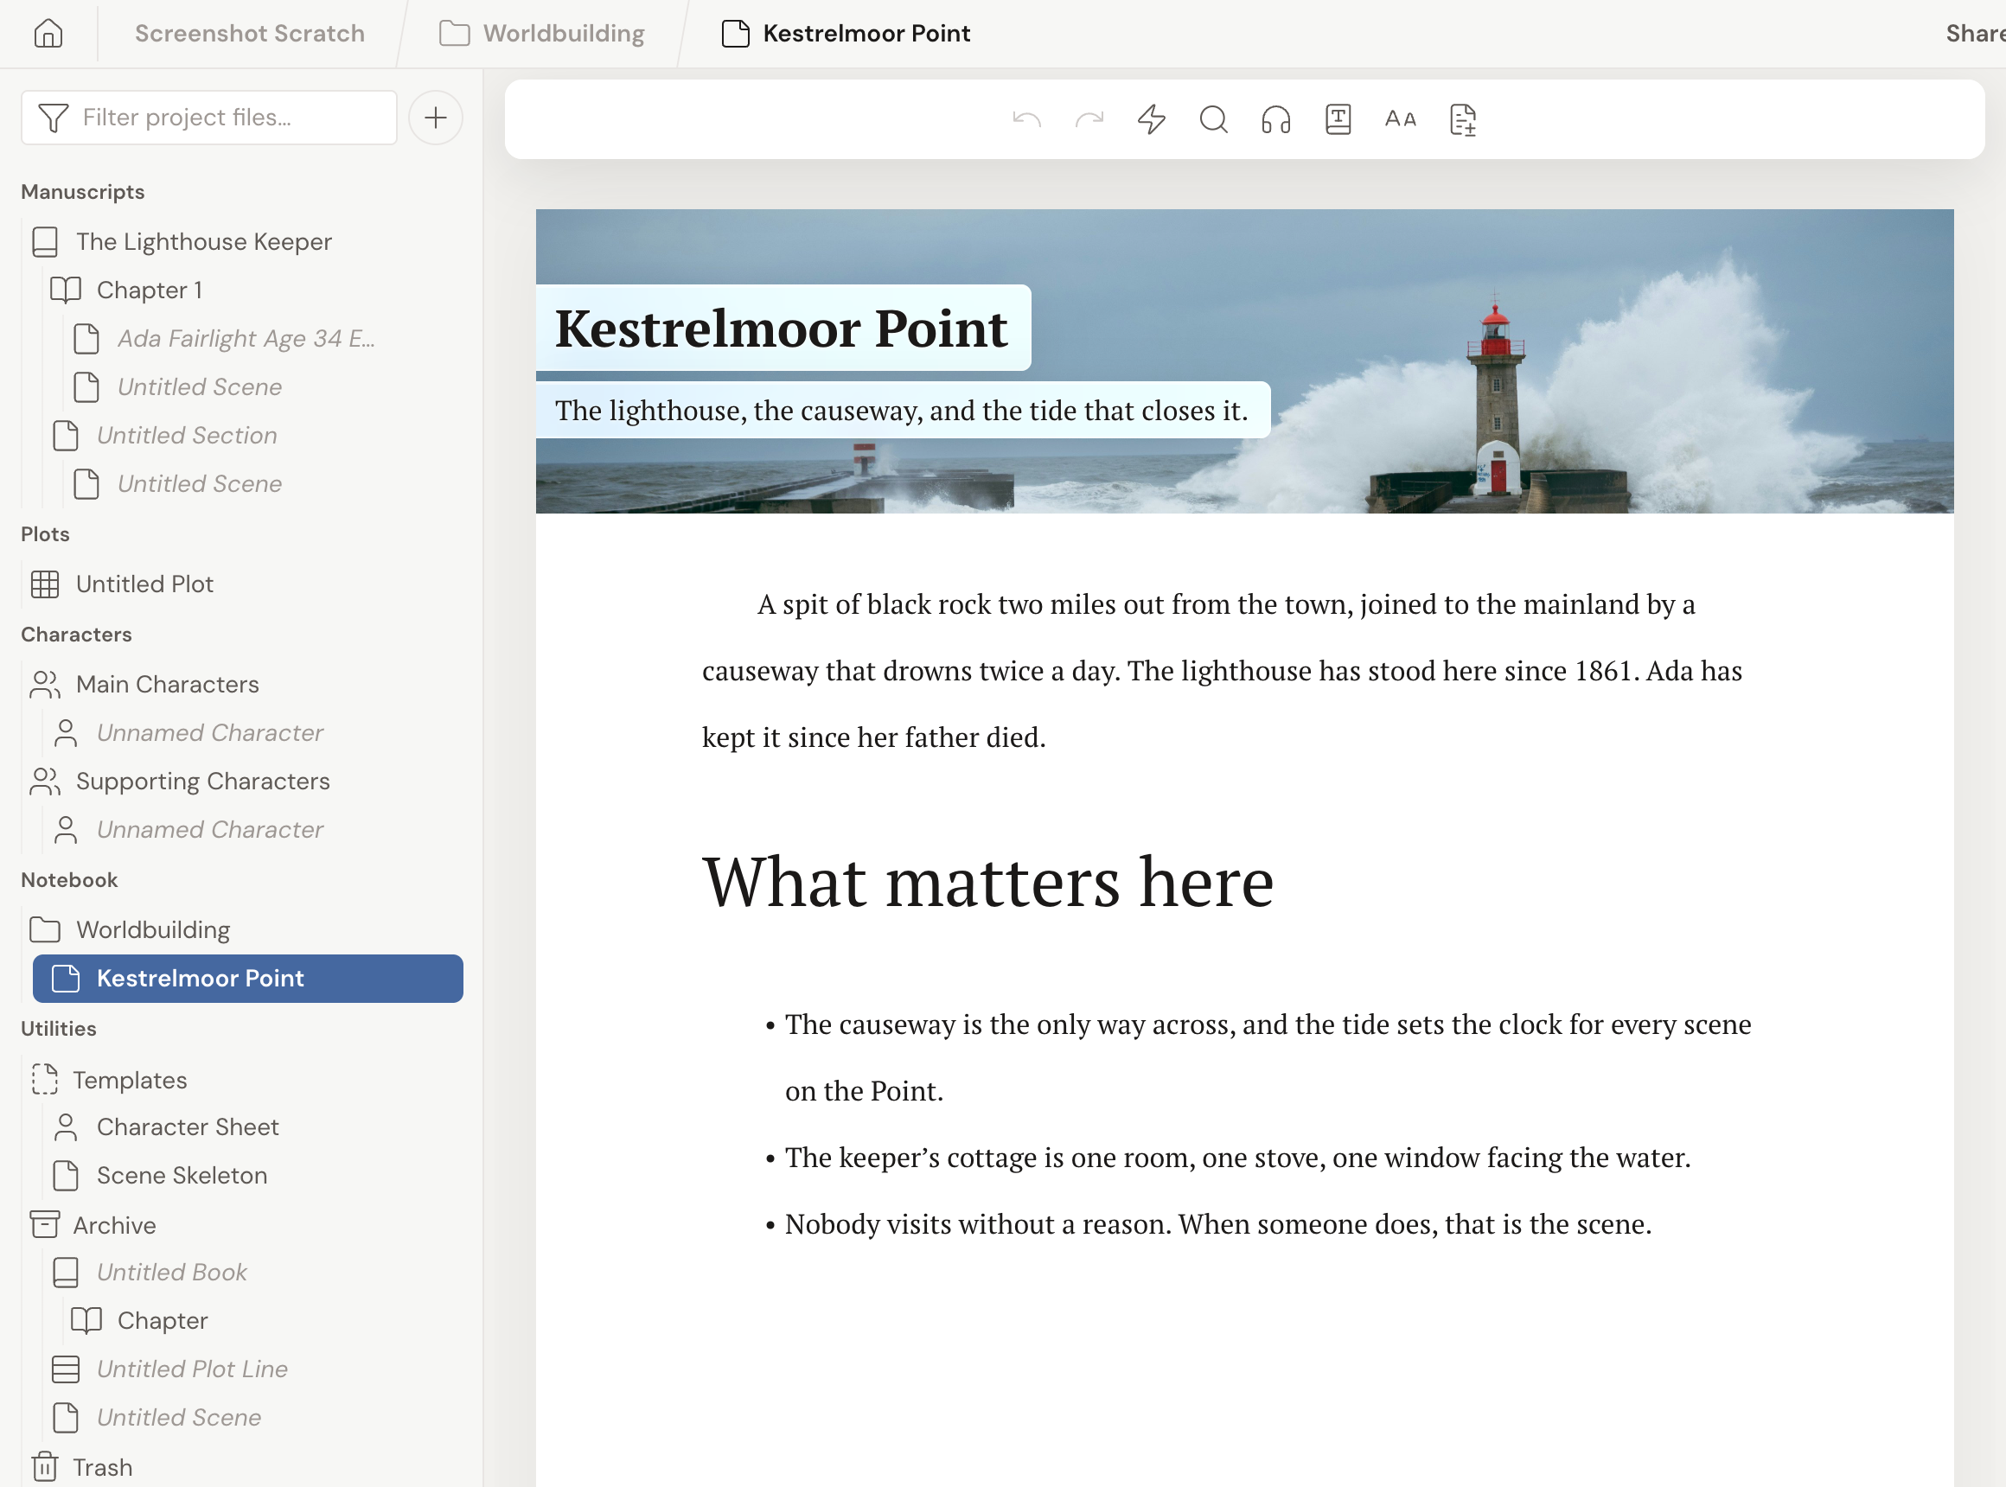
Task: Open Chapter 1 in the tree
Action: coord(150,290)
